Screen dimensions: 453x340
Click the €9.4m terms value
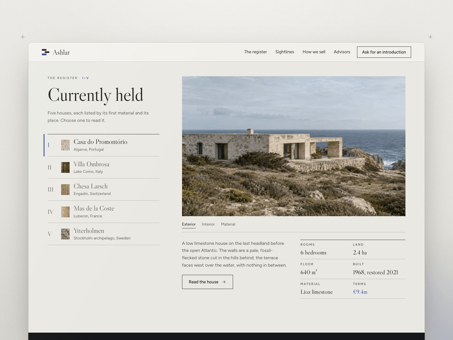pos(360,292)
